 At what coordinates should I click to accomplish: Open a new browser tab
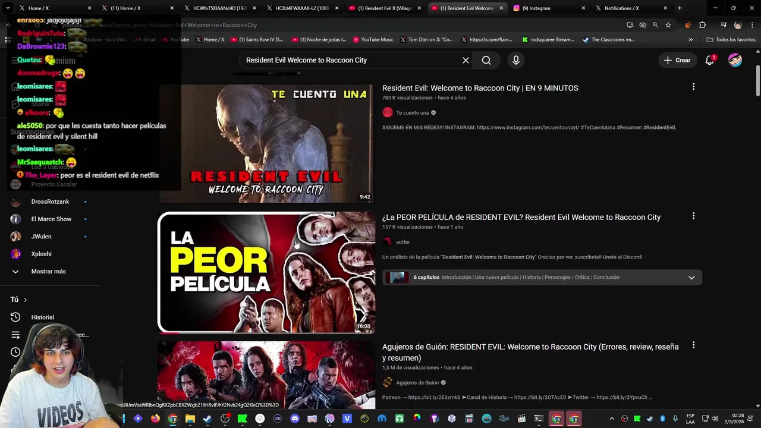680,8
